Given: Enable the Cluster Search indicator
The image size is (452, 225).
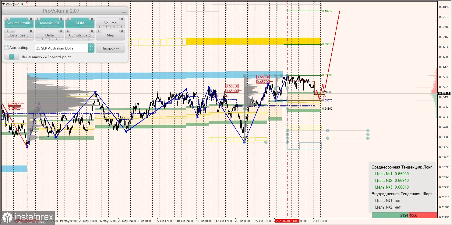Looking at the screenshot, I should click(x=19, y=35).
